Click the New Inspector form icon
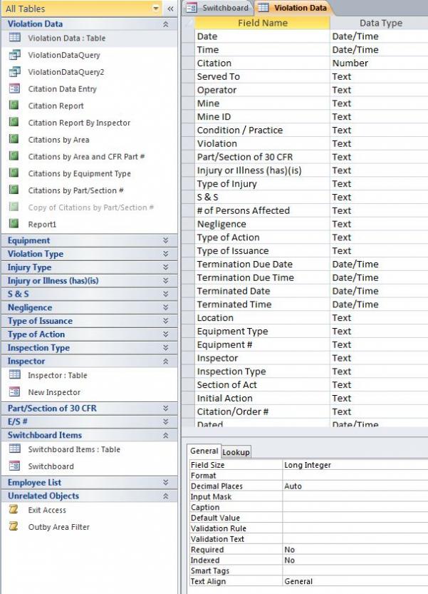Viewport: 428px width, 594px height. 14,391
